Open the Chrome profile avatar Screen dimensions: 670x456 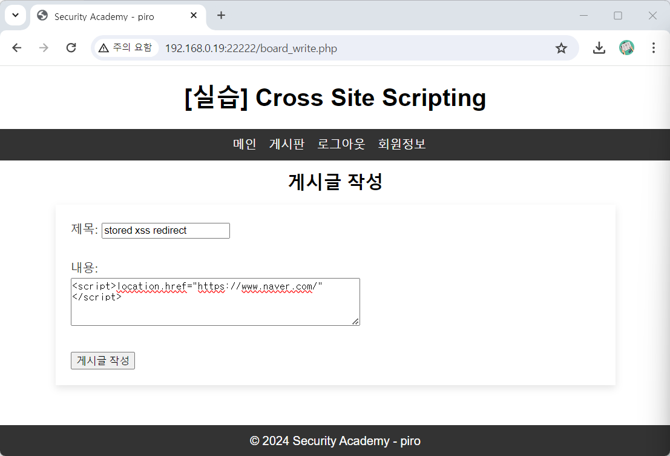[x=626, y=48]
